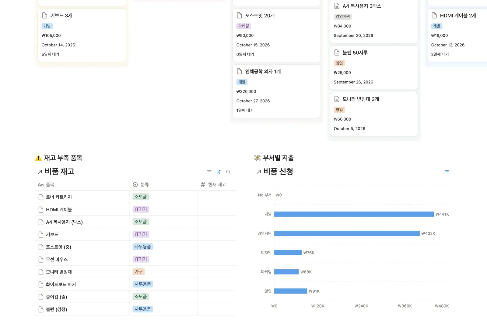Open the filter icon in 비품 재고 table

(209, 172)
